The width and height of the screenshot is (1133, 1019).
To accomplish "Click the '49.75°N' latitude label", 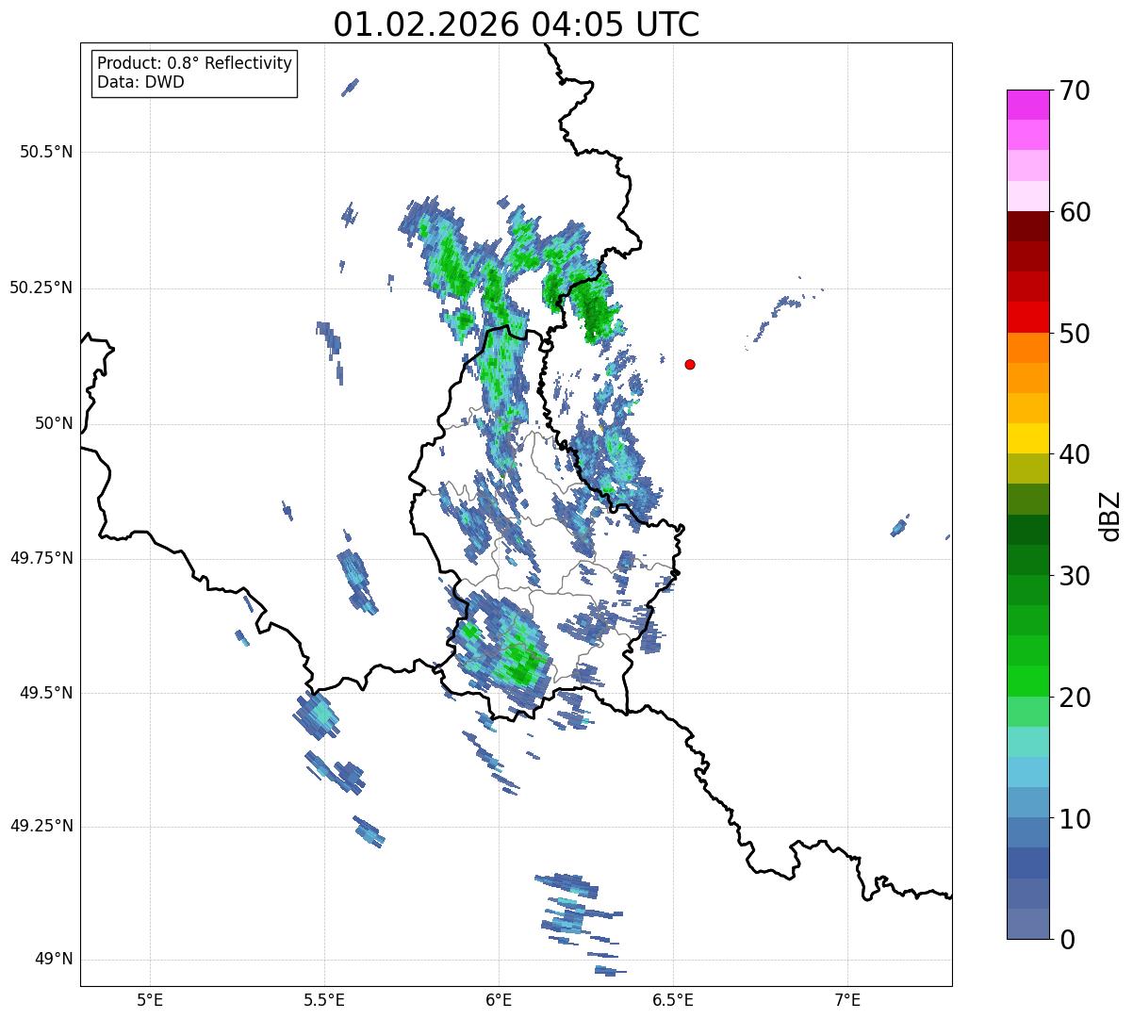I will pyautogui.click(x=41, y=558).
